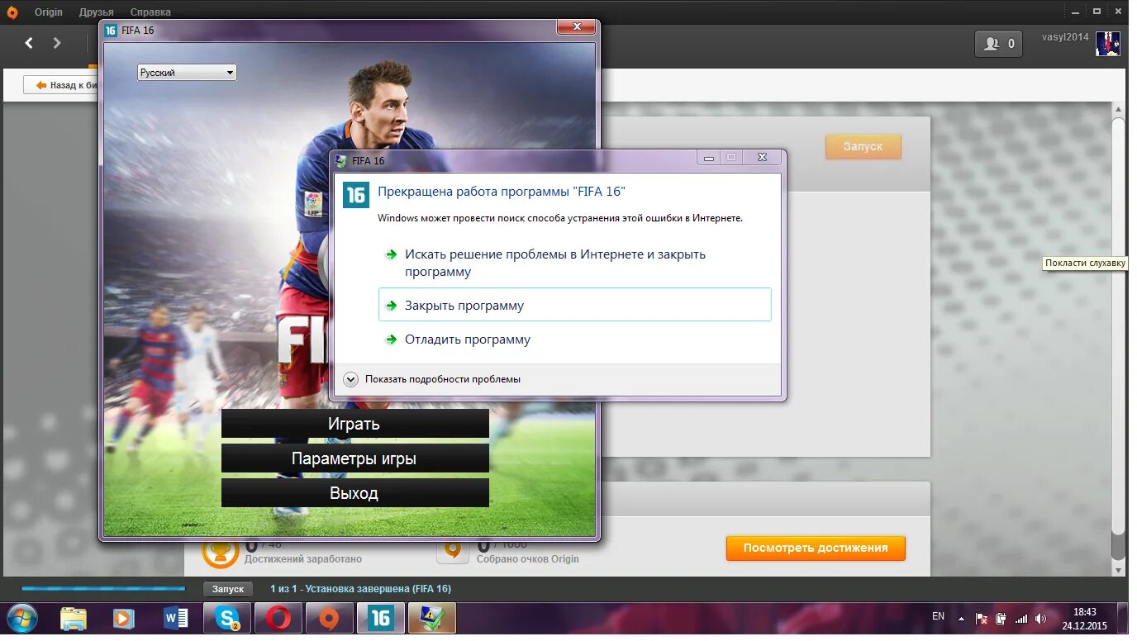
Task: Open Skype from taskbar
Action: tap(227, 619)
